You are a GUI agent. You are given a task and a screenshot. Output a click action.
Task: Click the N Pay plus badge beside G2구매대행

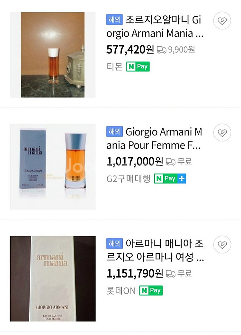pos(170,178)
